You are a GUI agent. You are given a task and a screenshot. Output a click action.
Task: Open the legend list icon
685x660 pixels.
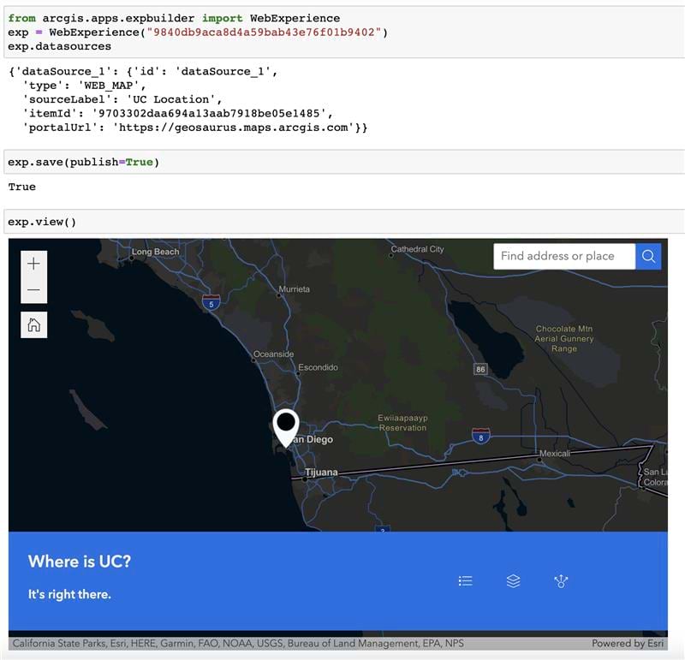(465, 581)
